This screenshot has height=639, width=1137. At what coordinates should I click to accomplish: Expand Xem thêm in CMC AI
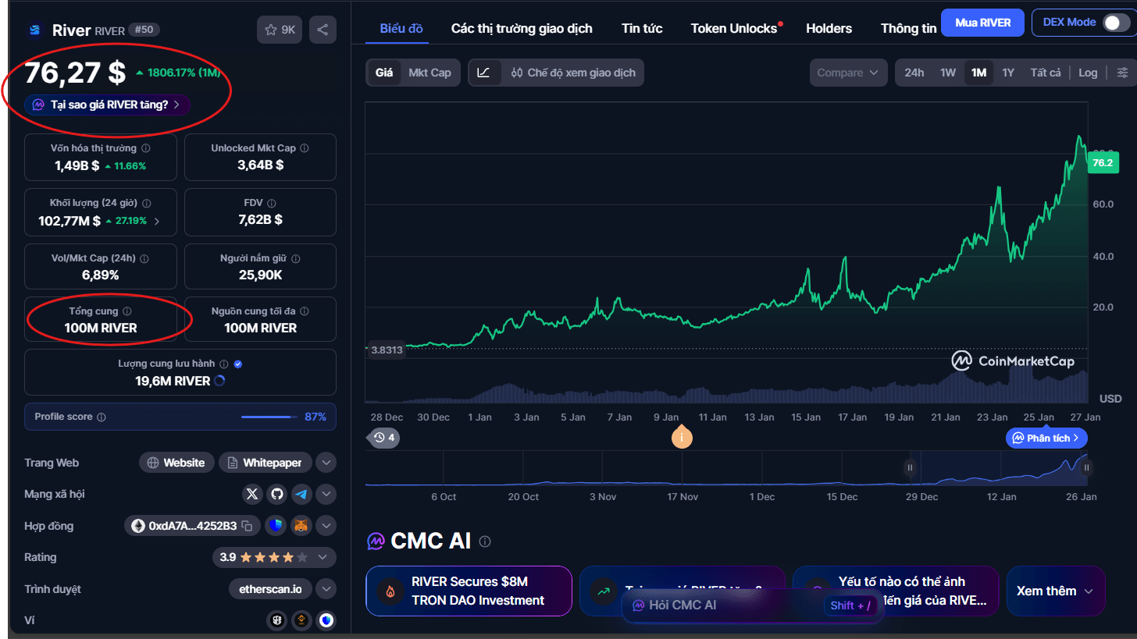(x=1055, y=591)
